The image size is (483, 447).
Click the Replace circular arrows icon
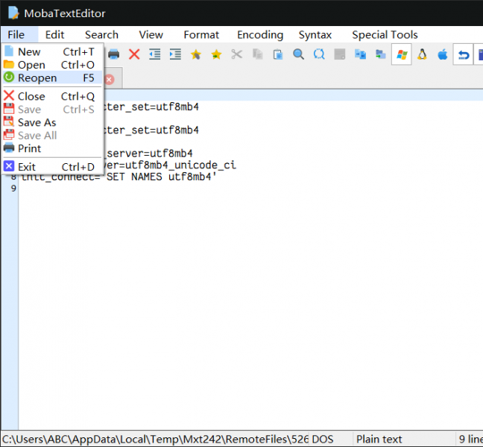point(319,54)
